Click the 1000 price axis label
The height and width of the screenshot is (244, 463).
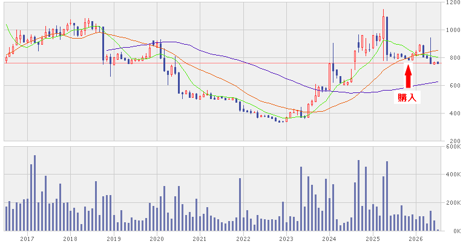point(453,30)
